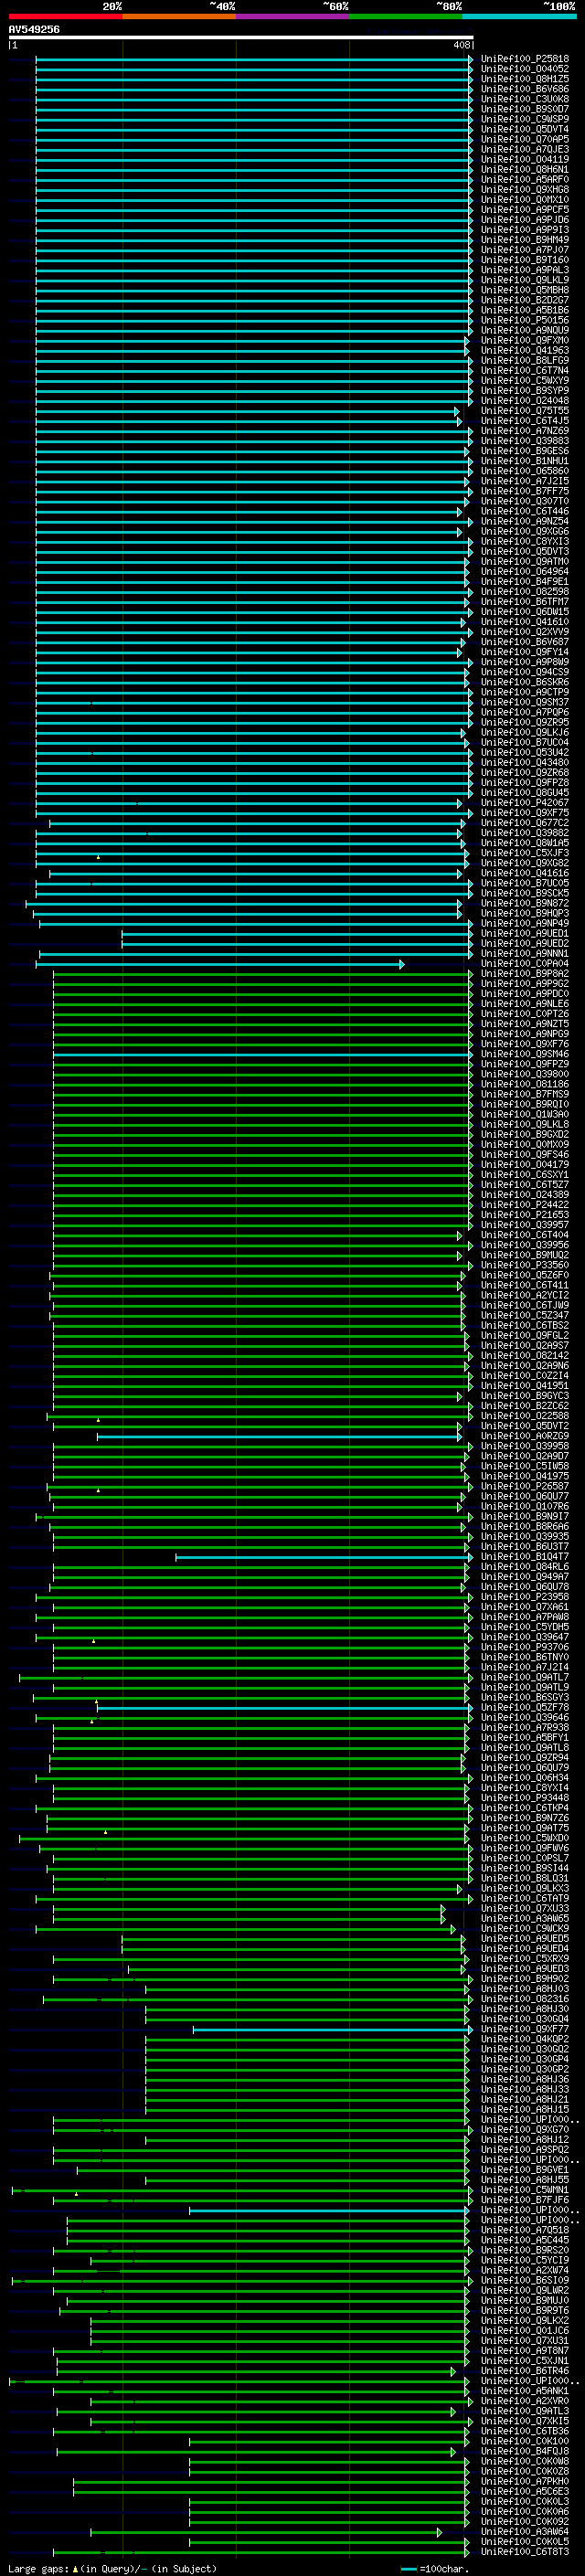Click the UniRef100_A7PKH0 label

click(x=524, y=2482)
